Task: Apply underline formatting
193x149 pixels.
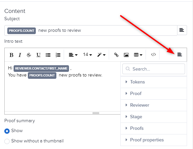Action: click(38, 55)
